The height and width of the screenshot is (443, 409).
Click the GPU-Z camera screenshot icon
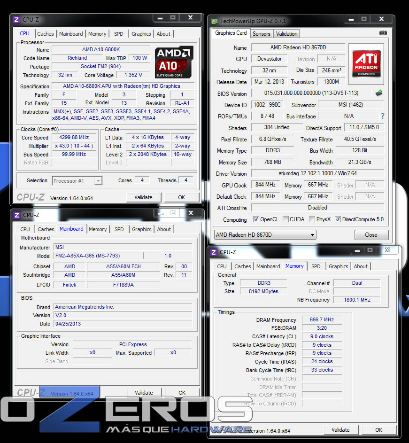pos(383,33)
